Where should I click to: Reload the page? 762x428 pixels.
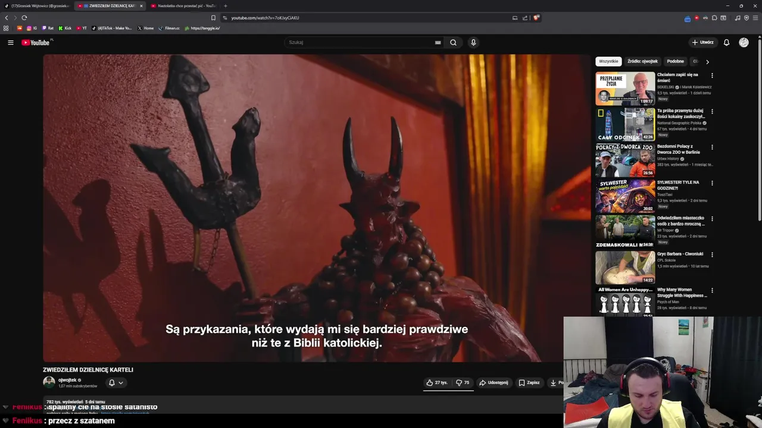[24, 18]
